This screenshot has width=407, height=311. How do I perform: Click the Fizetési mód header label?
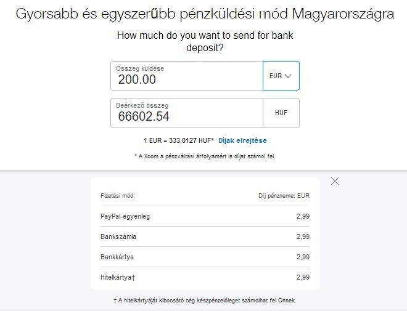click(118, 196)
